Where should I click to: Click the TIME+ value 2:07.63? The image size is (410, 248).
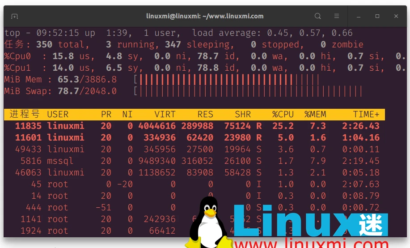361,184
